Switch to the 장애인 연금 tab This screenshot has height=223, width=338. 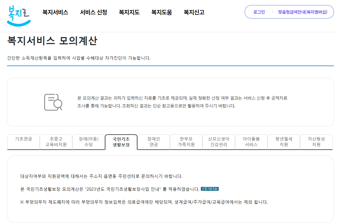tap(154, 142)
